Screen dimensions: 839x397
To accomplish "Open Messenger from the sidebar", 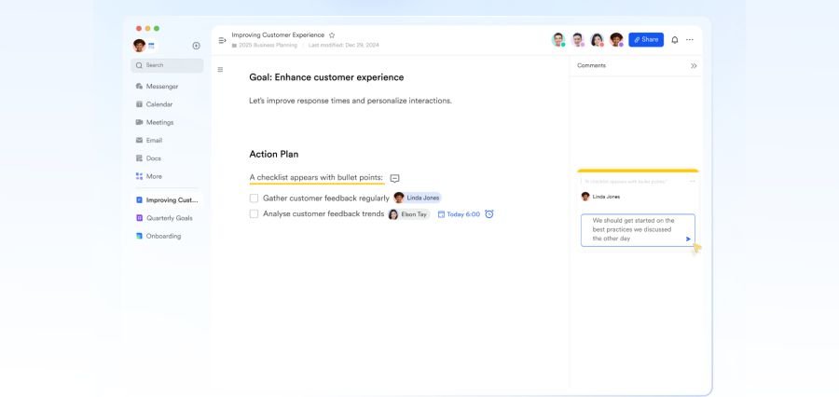I will pyautogui.click(x=161, y=87).
